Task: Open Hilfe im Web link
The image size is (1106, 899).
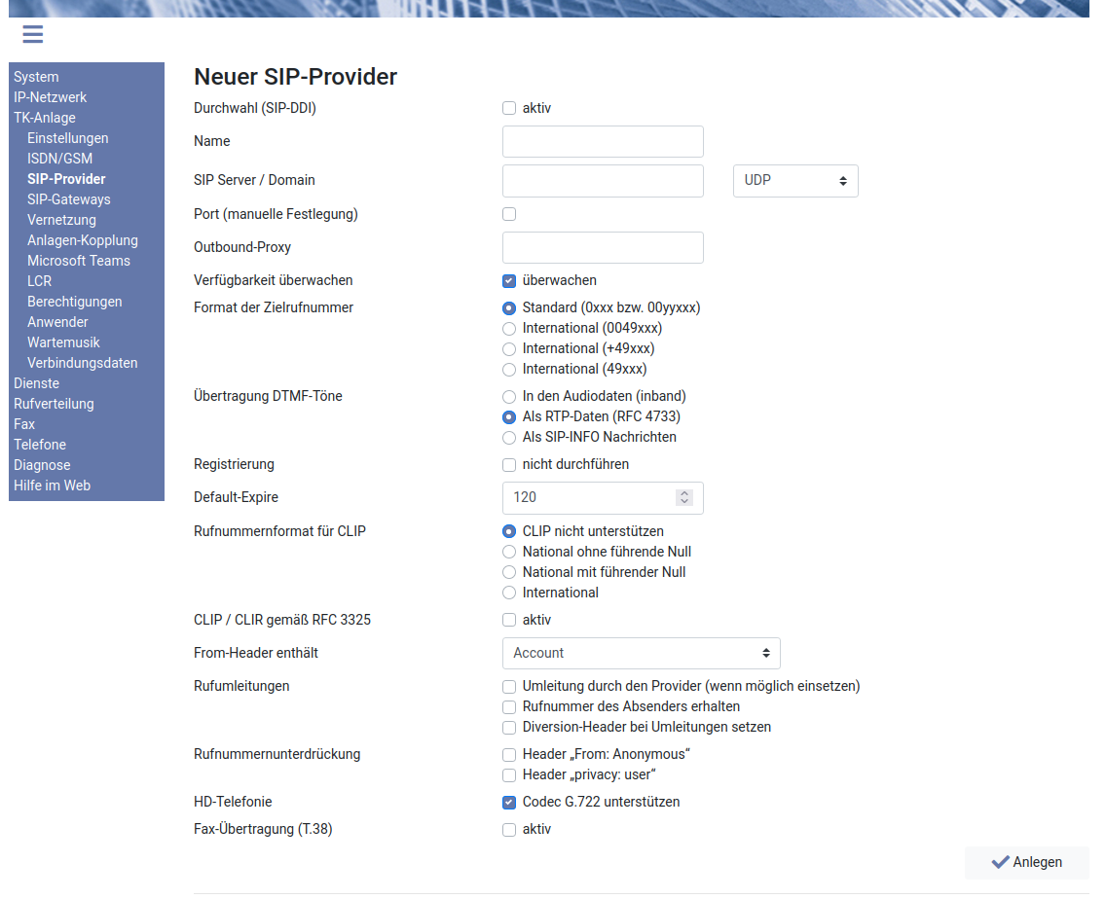Action: pos(52,485)
